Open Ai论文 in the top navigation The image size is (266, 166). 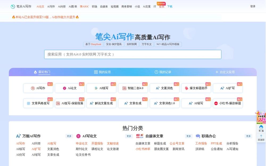point(40,6)
